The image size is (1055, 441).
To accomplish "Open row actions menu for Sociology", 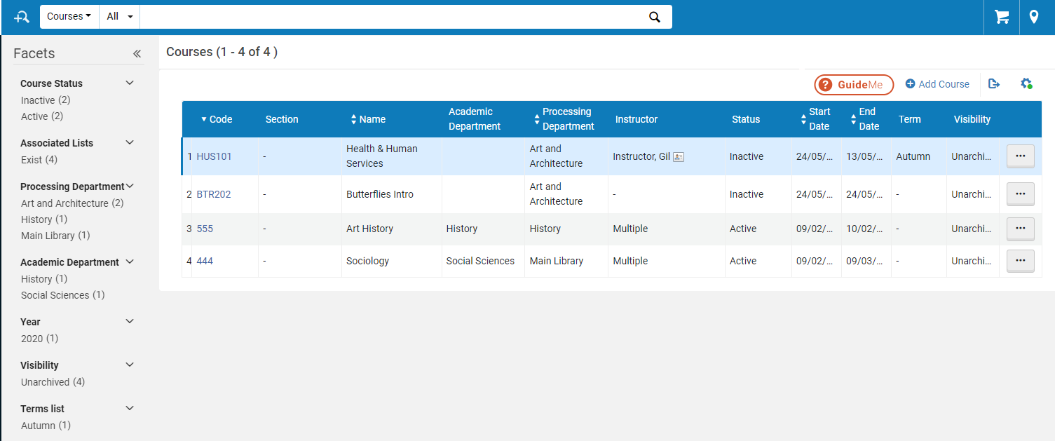I will pos(1020,261).
